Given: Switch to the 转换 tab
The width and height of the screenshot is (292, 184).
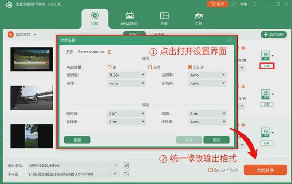Looking at the screenshot, I should (95, 19).
